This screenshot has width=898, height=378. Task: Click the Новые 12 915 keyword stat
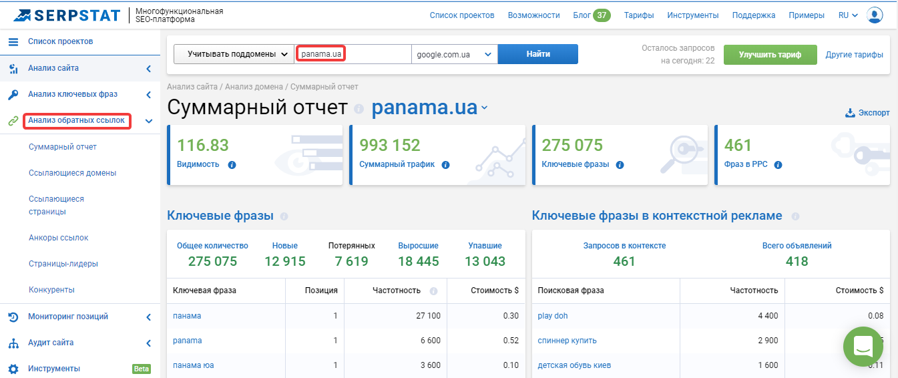[285, 254]
